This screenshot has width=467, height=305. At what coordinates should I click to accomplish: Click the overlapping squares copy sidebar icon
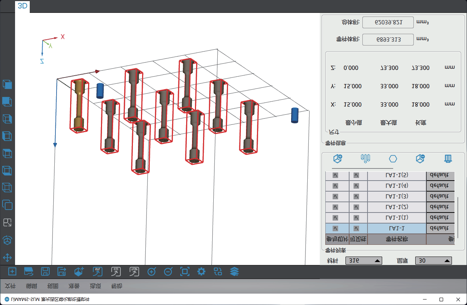pyautogui.click(x=7, y=205)
